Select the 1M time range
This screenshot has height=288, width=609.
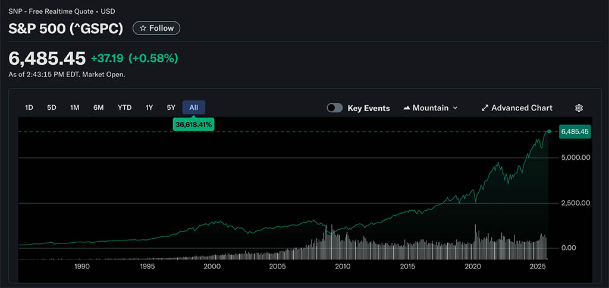74,107
